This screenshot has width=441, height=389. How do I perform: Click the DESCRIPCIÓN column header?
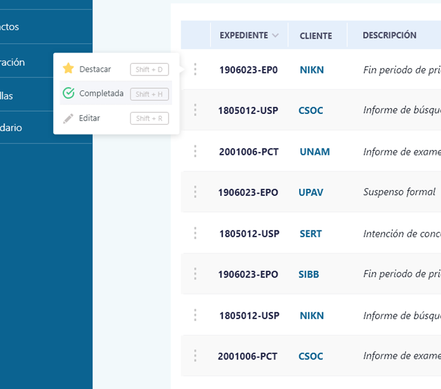pyautogui.click(x=390, y=35)
